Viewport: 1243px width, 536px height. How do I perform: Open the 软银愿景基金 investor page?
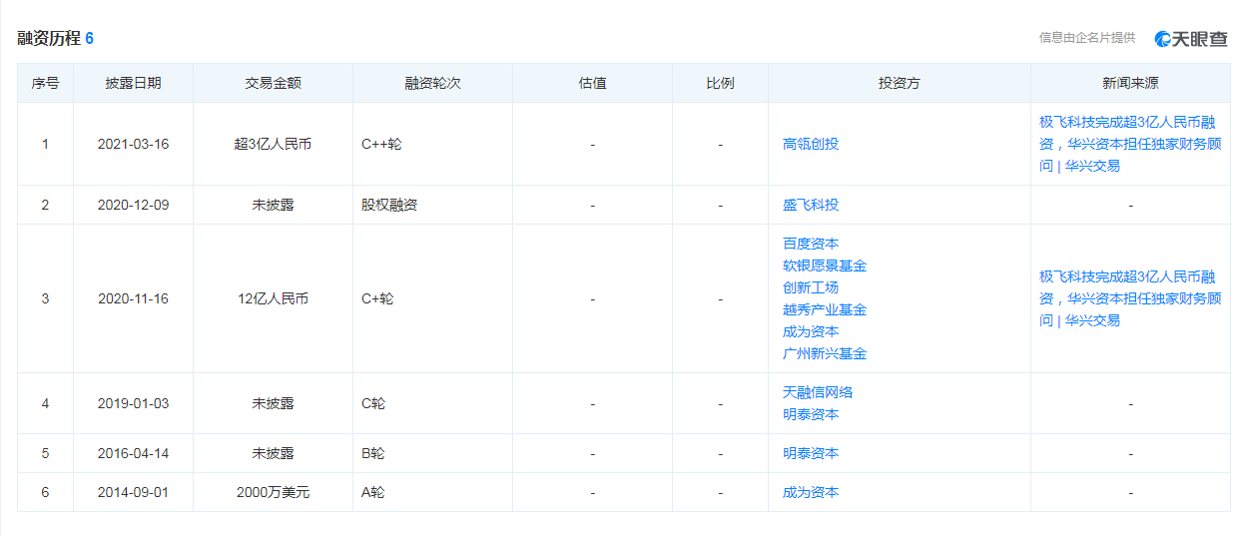click(x=825, y=266)
